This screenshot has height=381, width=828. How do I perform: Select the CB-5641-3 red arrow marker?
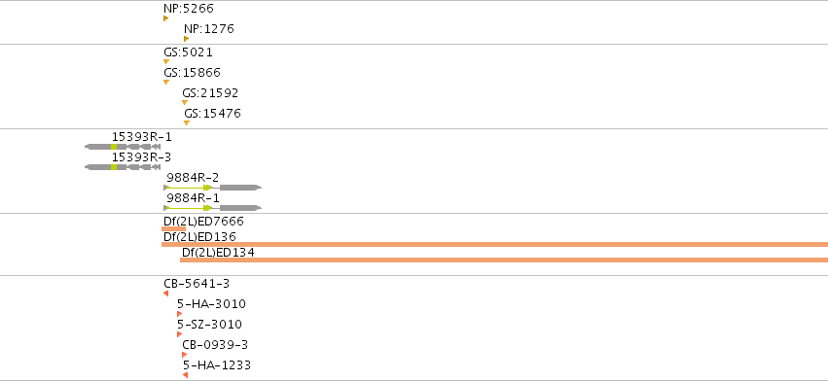(x=165, y=294)
